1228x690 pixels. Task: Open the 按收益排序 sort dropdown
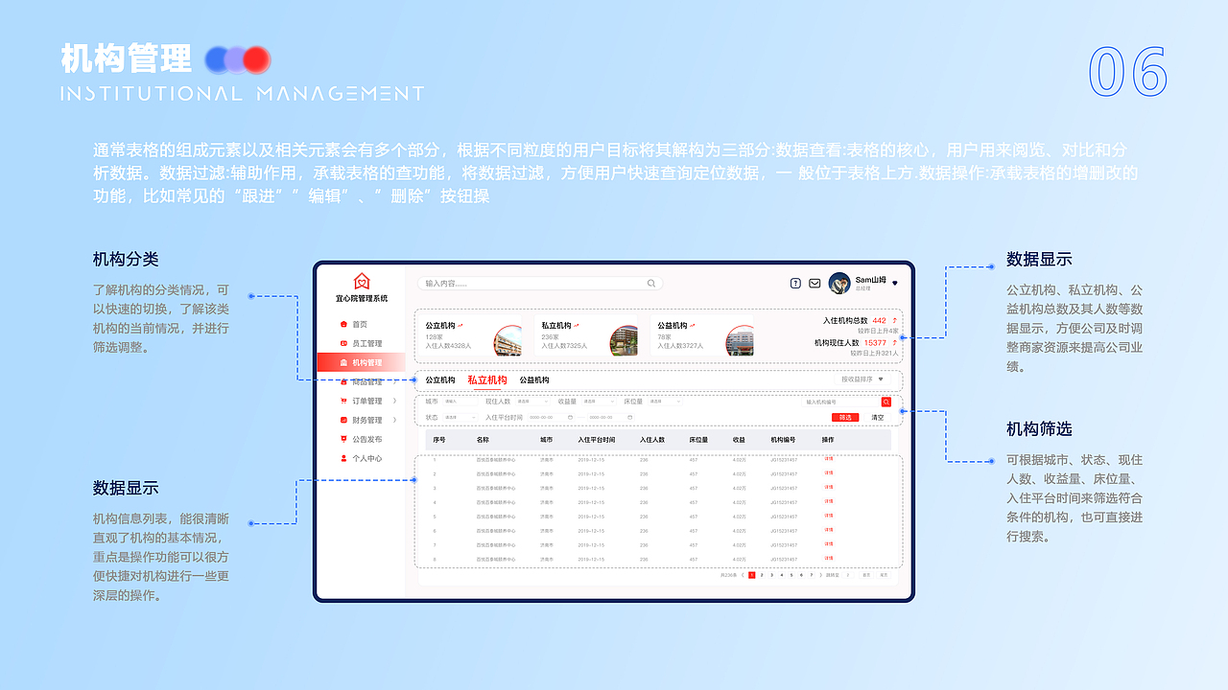point(862,379)
